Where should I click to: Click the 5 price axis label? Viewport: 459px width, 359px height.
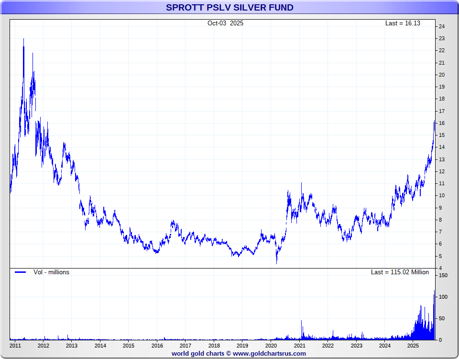point(440,256)
